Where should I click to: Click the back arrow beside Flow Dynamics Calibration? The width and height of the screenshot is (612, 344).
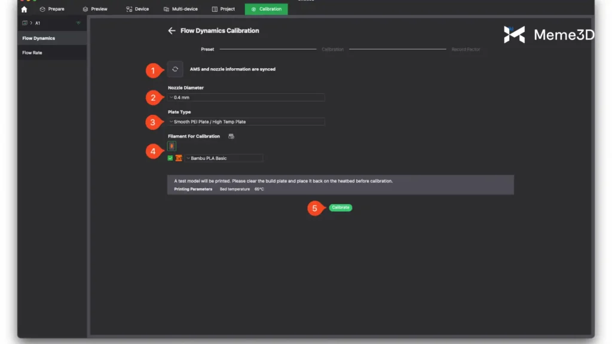[x=172, y=30]
